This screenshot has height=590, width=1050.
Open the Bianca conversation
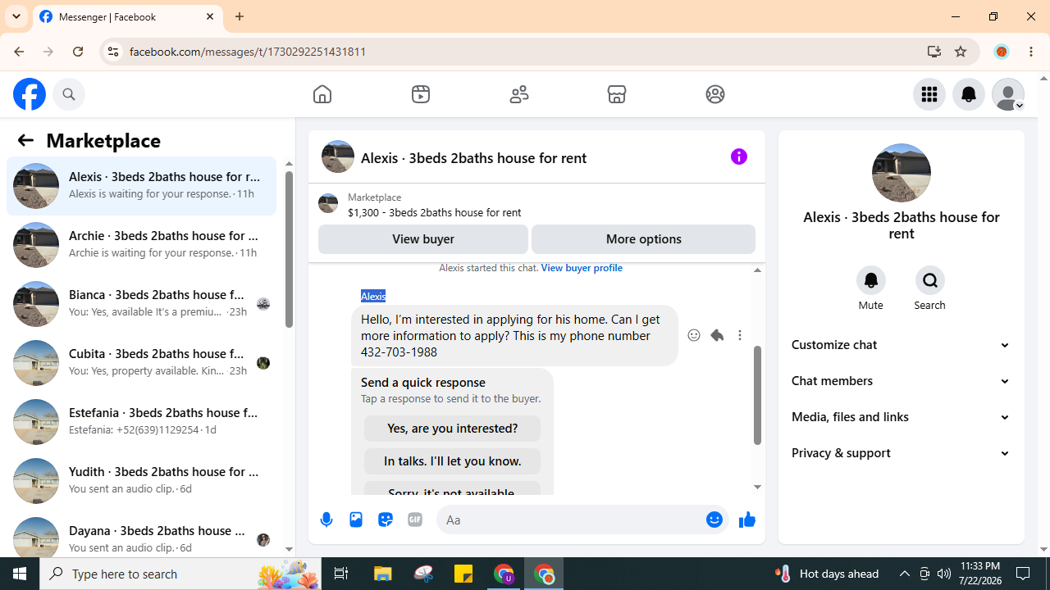click(x=142, y=304)
